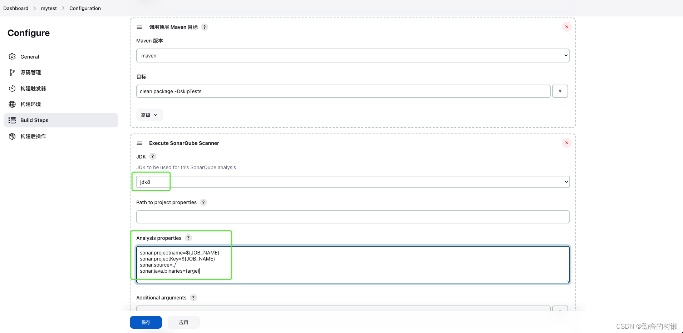Open help for Additional arguments
This screenshot has height=333, width=683.
(193, 298)
